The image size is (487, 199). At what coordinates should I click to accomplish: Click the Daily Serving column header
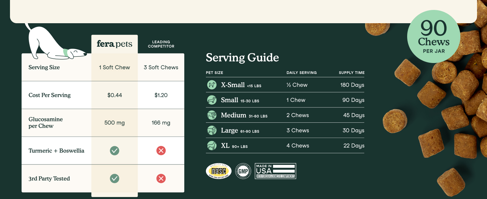(x=302, y=73)
